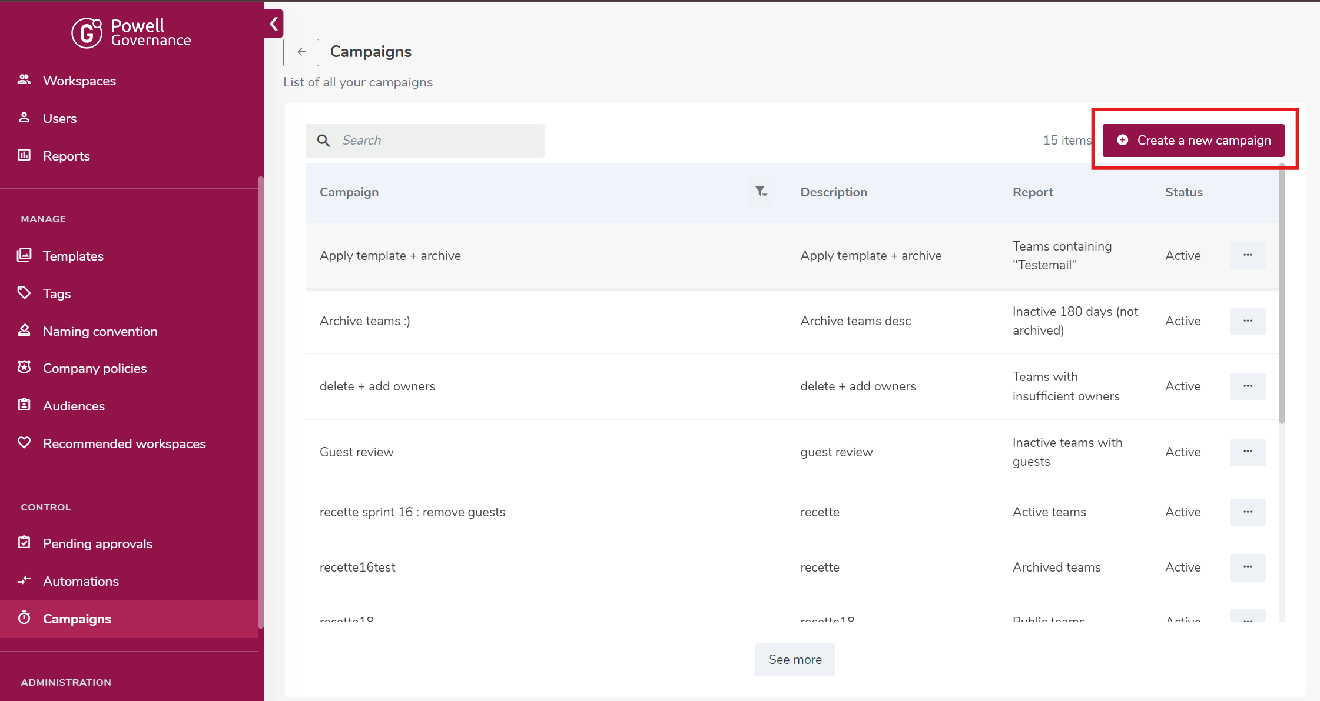
Task: Open actions for Apply template + archive
Action: pos(1248,255)
